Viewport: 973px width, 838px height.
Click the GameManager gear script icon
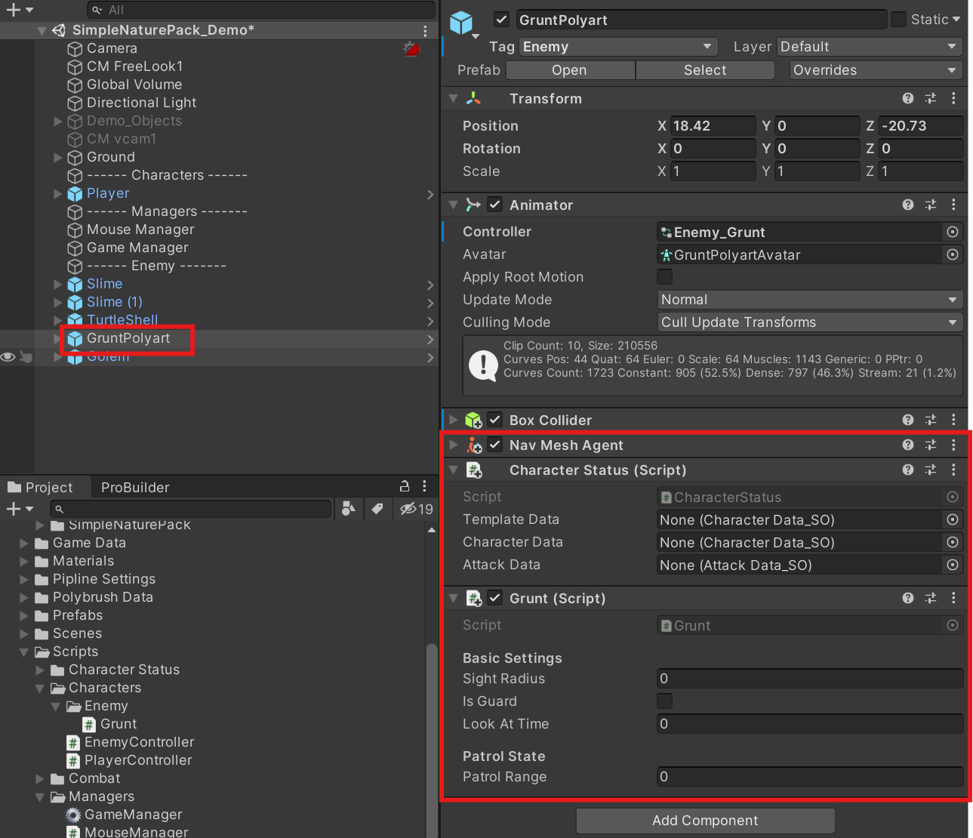click(73, 815)
